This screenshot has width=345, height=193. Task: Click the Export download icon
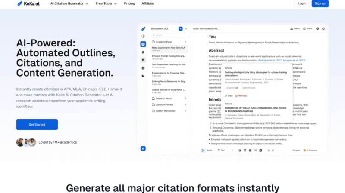point(295,28)
